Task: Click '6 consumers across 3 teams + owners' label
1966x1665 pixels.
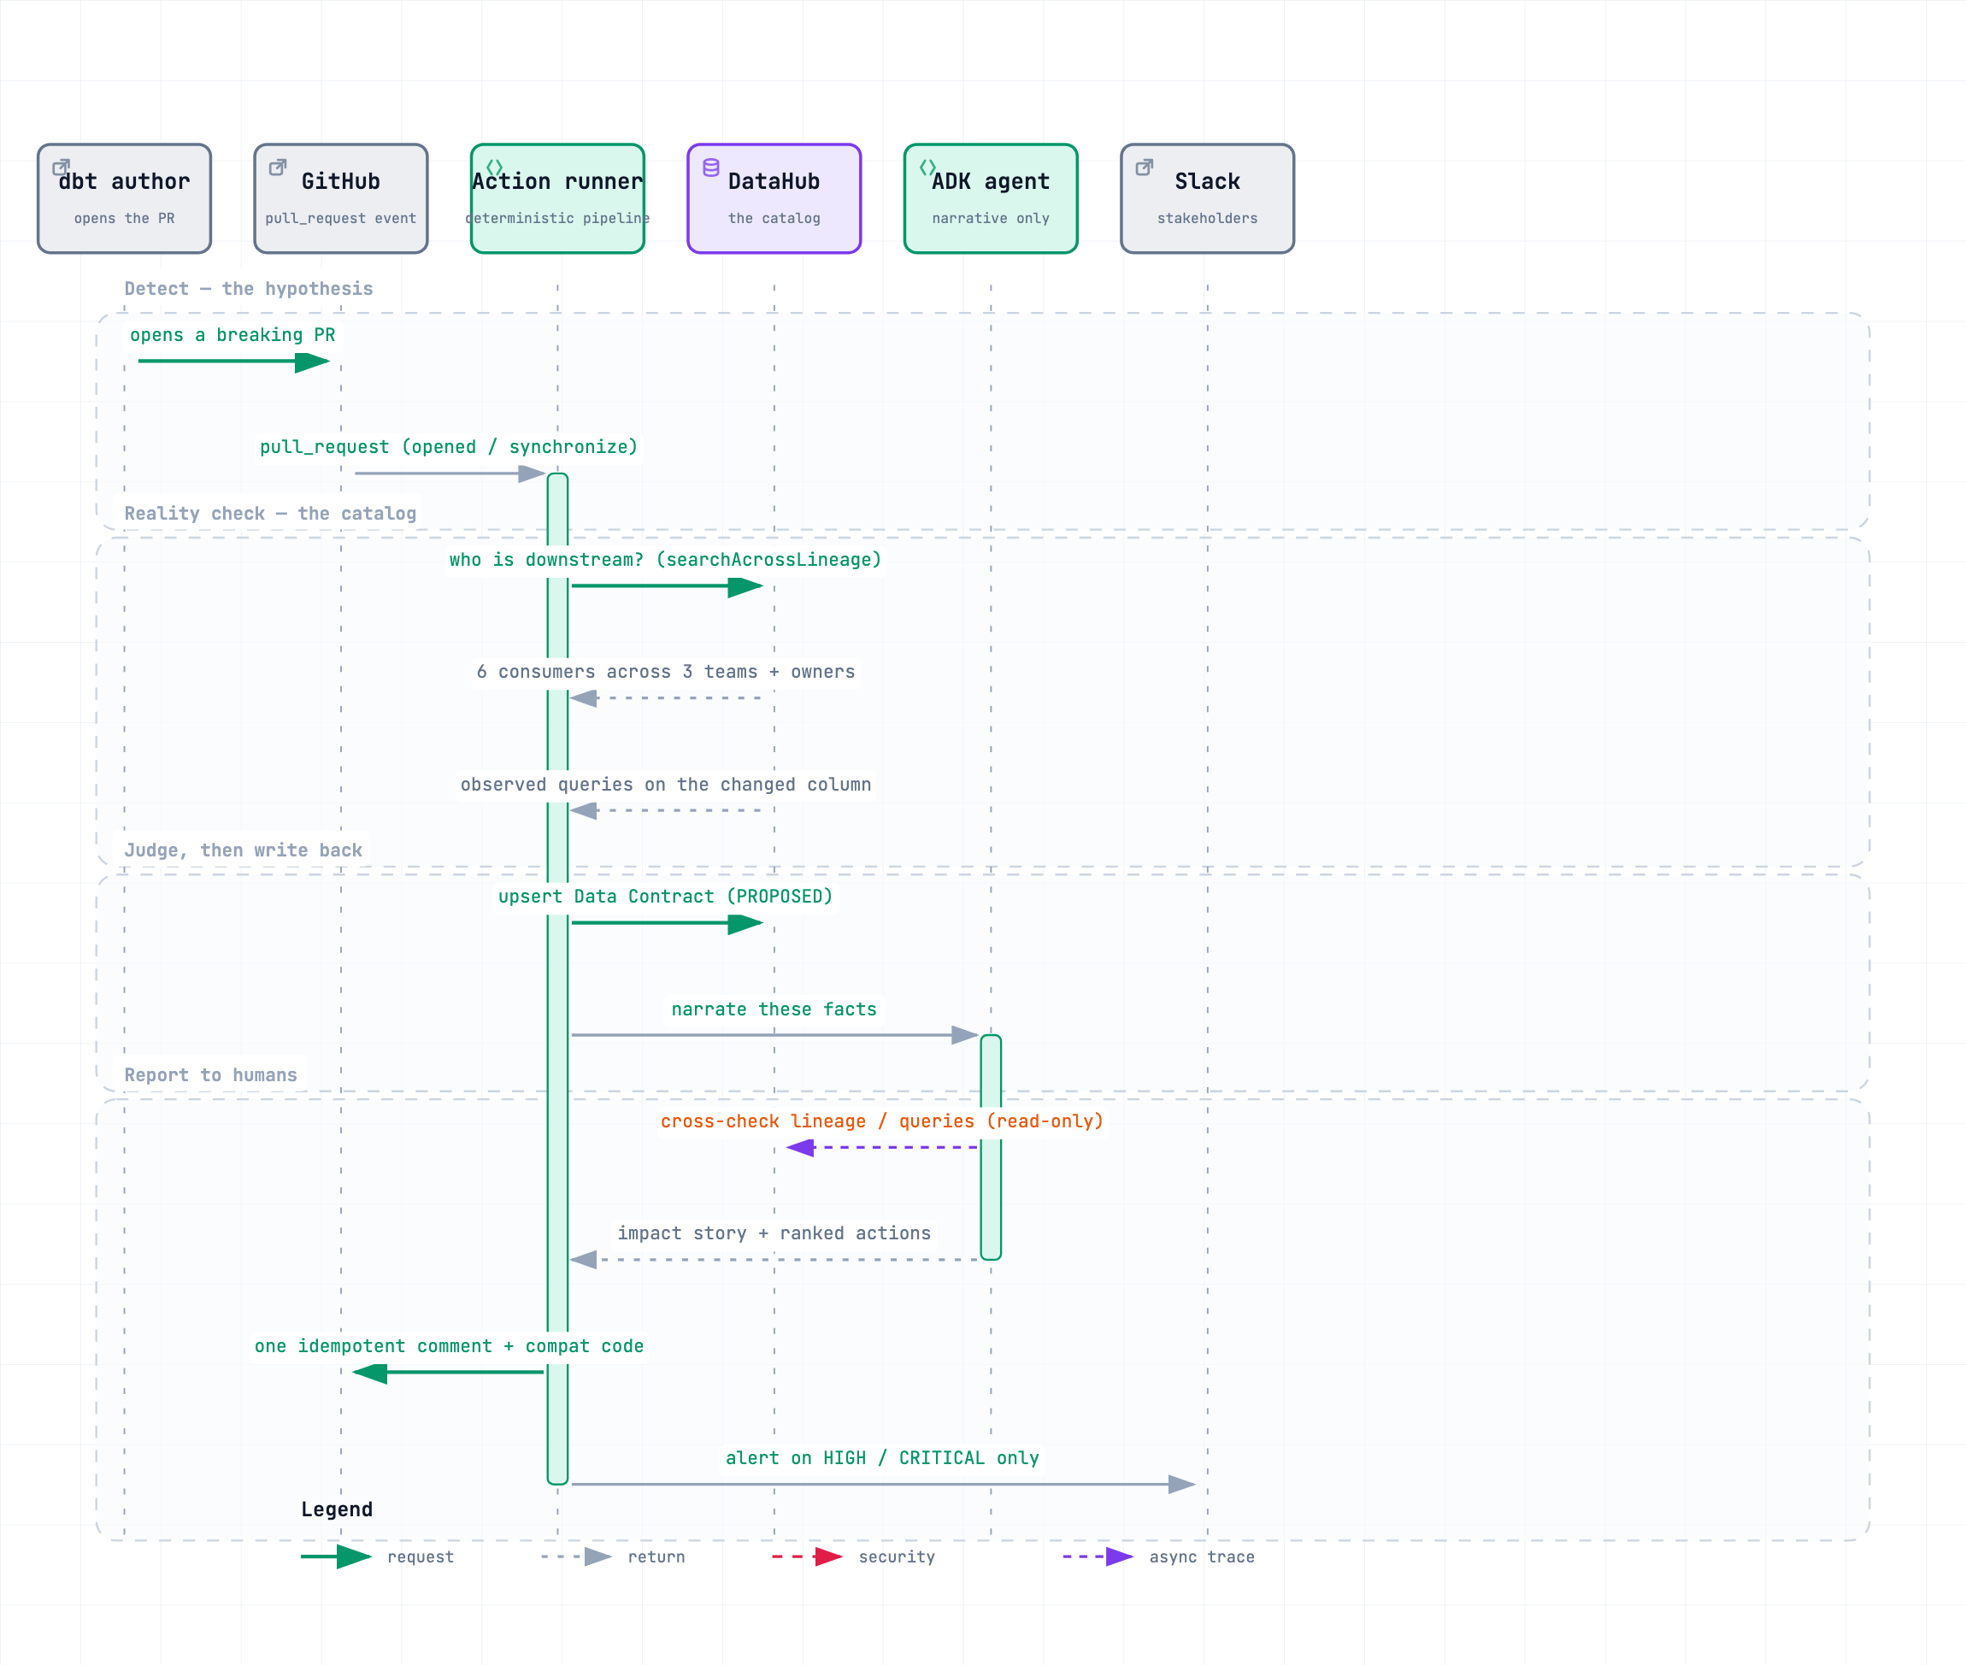Action: pos(665,672)
